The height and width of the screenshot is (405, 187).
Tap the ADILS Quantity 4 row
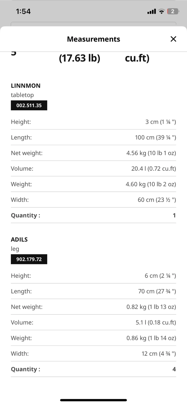click(x=93, y=369)
